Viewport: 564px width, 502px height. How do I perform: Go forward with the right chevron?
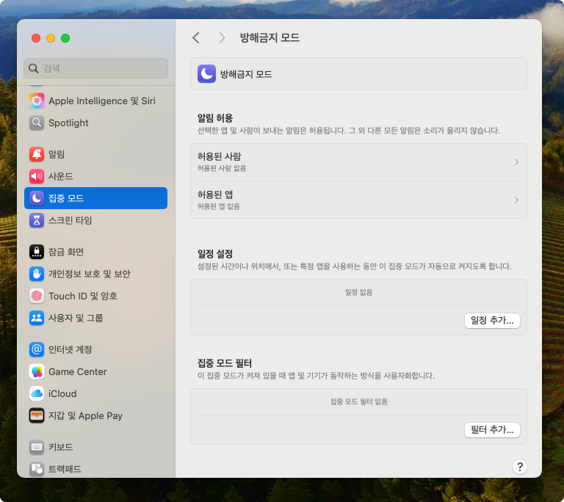tap(222, 37)
